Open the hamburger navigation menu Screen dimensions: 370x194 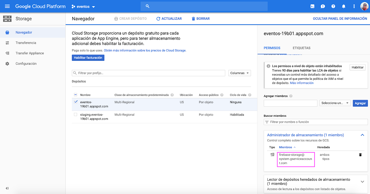tap(7, 6)
